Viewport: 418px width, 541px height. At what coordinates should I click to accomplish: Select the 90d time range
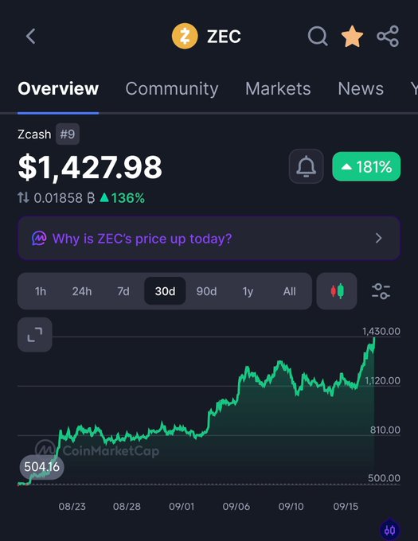coord(206,291)
